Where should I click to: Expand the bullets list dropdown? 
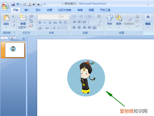coord(78,17)
